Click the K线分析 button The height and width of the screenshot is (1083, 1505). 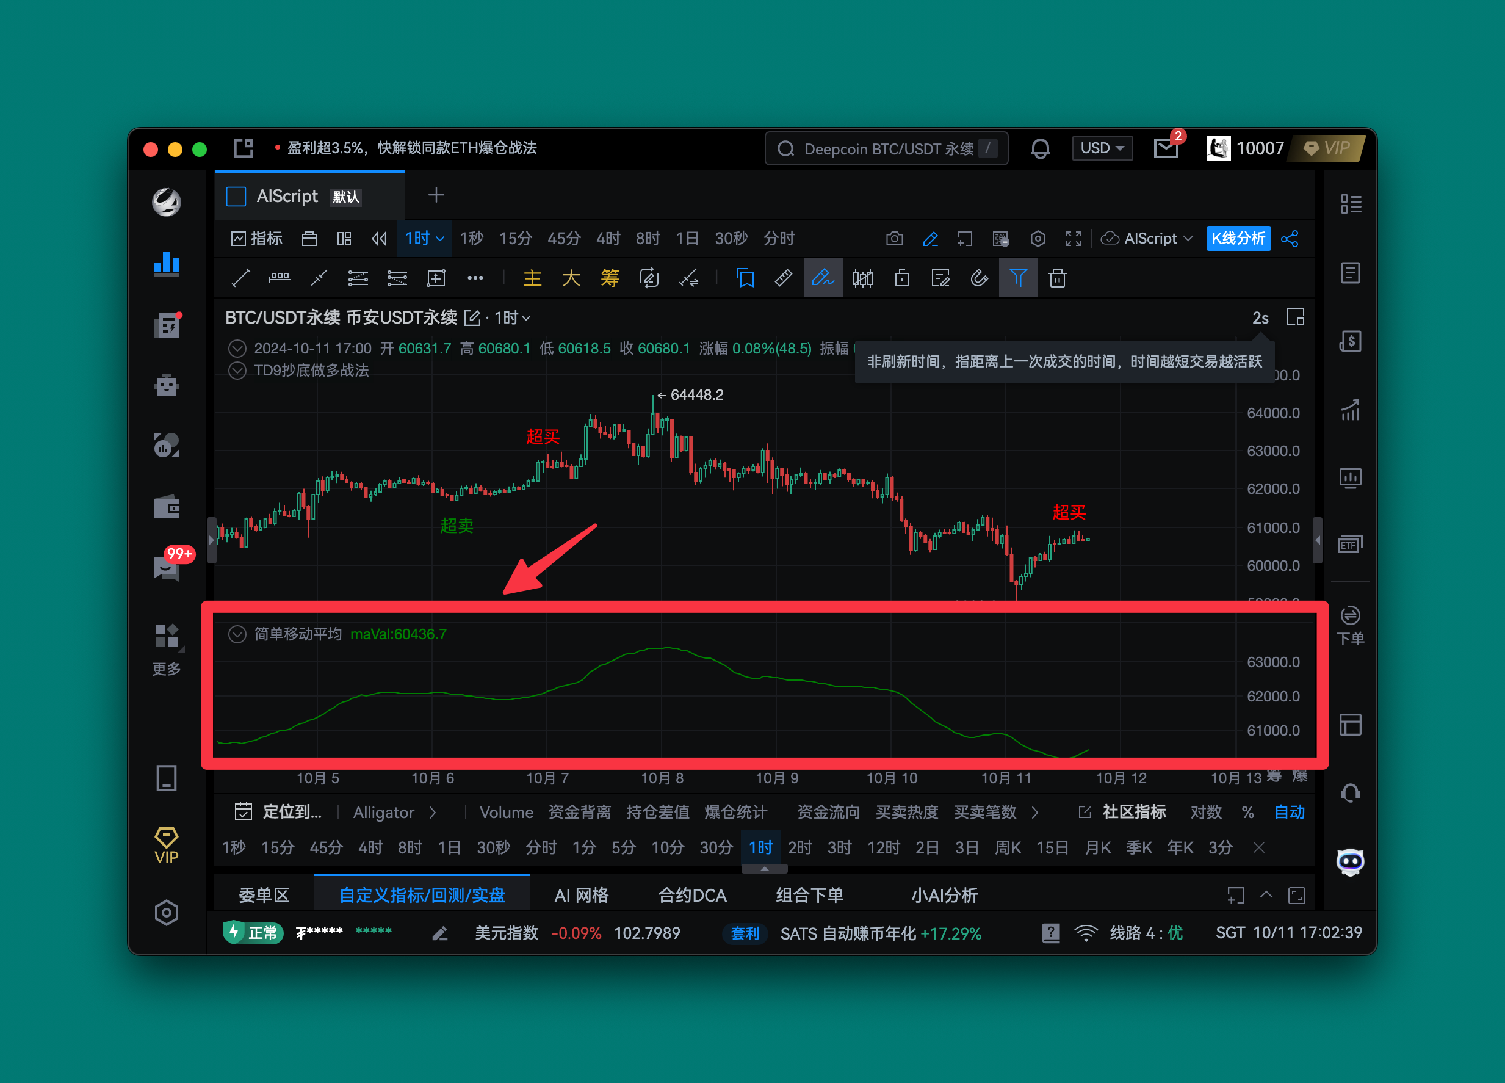click(1238, 239)
